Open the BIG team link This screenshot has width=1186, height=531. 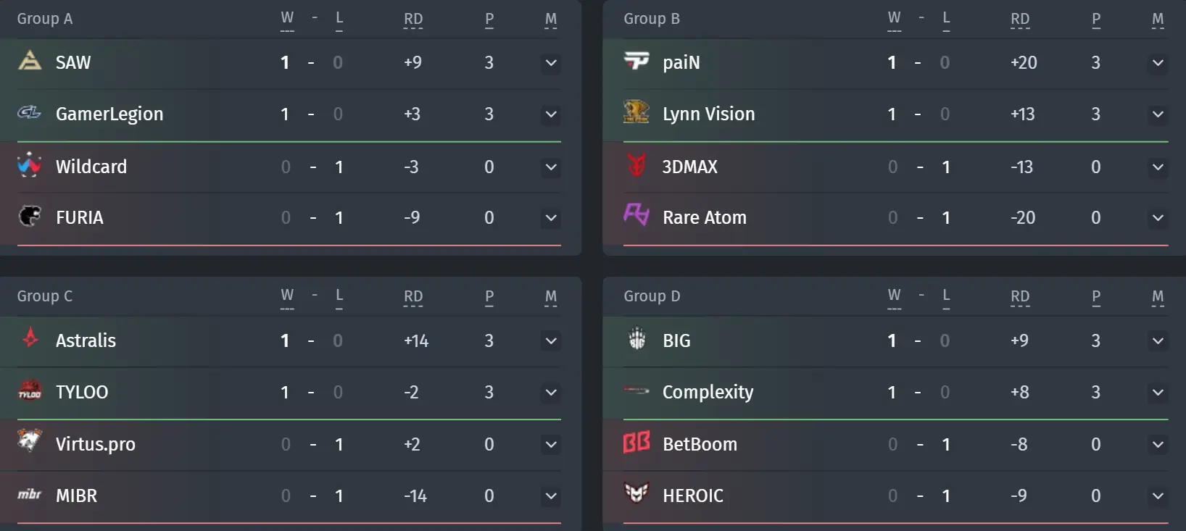pyautogui.click(x=676, y=340)
